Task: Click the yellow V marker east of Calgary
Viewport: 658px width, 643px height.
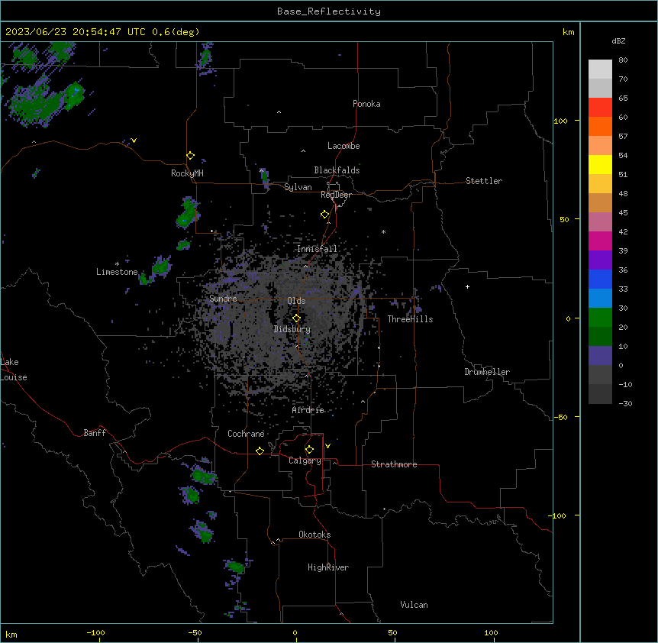Action: tap(327, 446)
